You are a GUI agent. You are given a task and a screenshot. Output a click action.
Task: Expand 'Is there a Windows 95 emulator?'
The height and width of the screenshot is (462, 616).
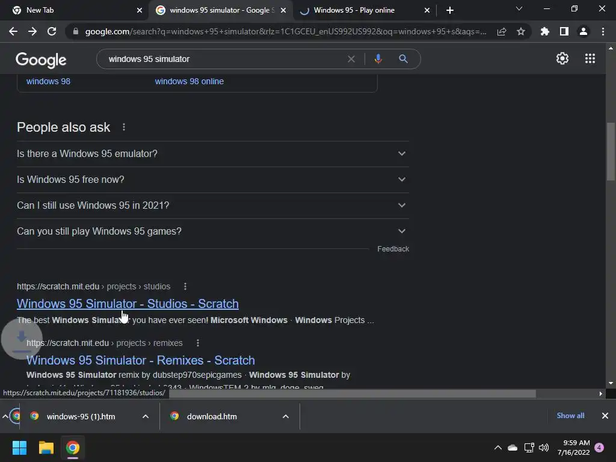coord(213,153)
